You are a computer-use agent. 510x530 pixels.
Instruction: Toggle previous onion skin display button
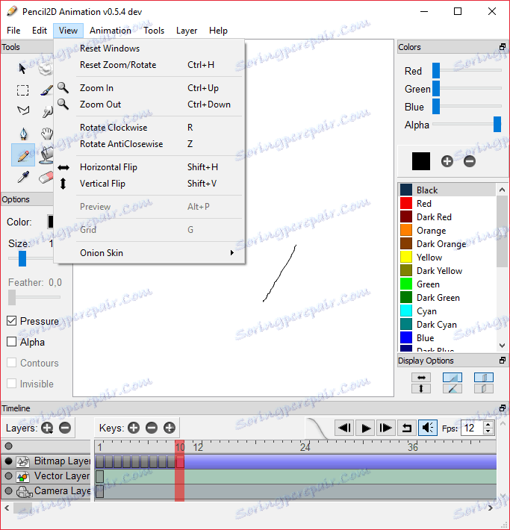point(484,377)
